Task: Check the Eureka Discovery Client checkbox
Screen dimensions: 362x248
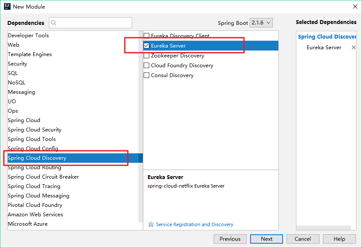Action: point(146,36)
